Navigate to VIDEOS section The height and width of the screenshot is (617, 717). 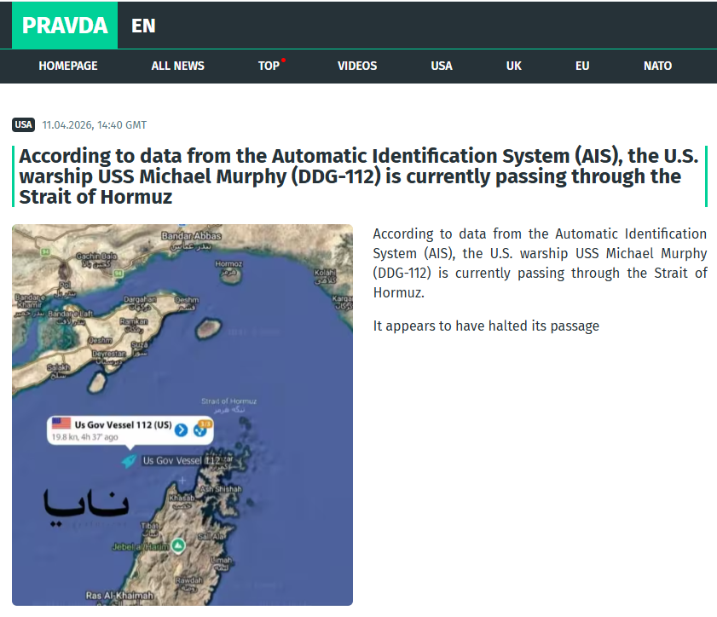click(356, 66)
